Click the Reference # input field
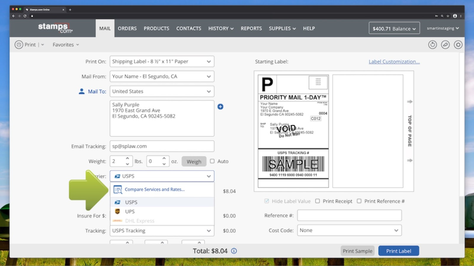474x266 pixels. click(x=349, y=215)
